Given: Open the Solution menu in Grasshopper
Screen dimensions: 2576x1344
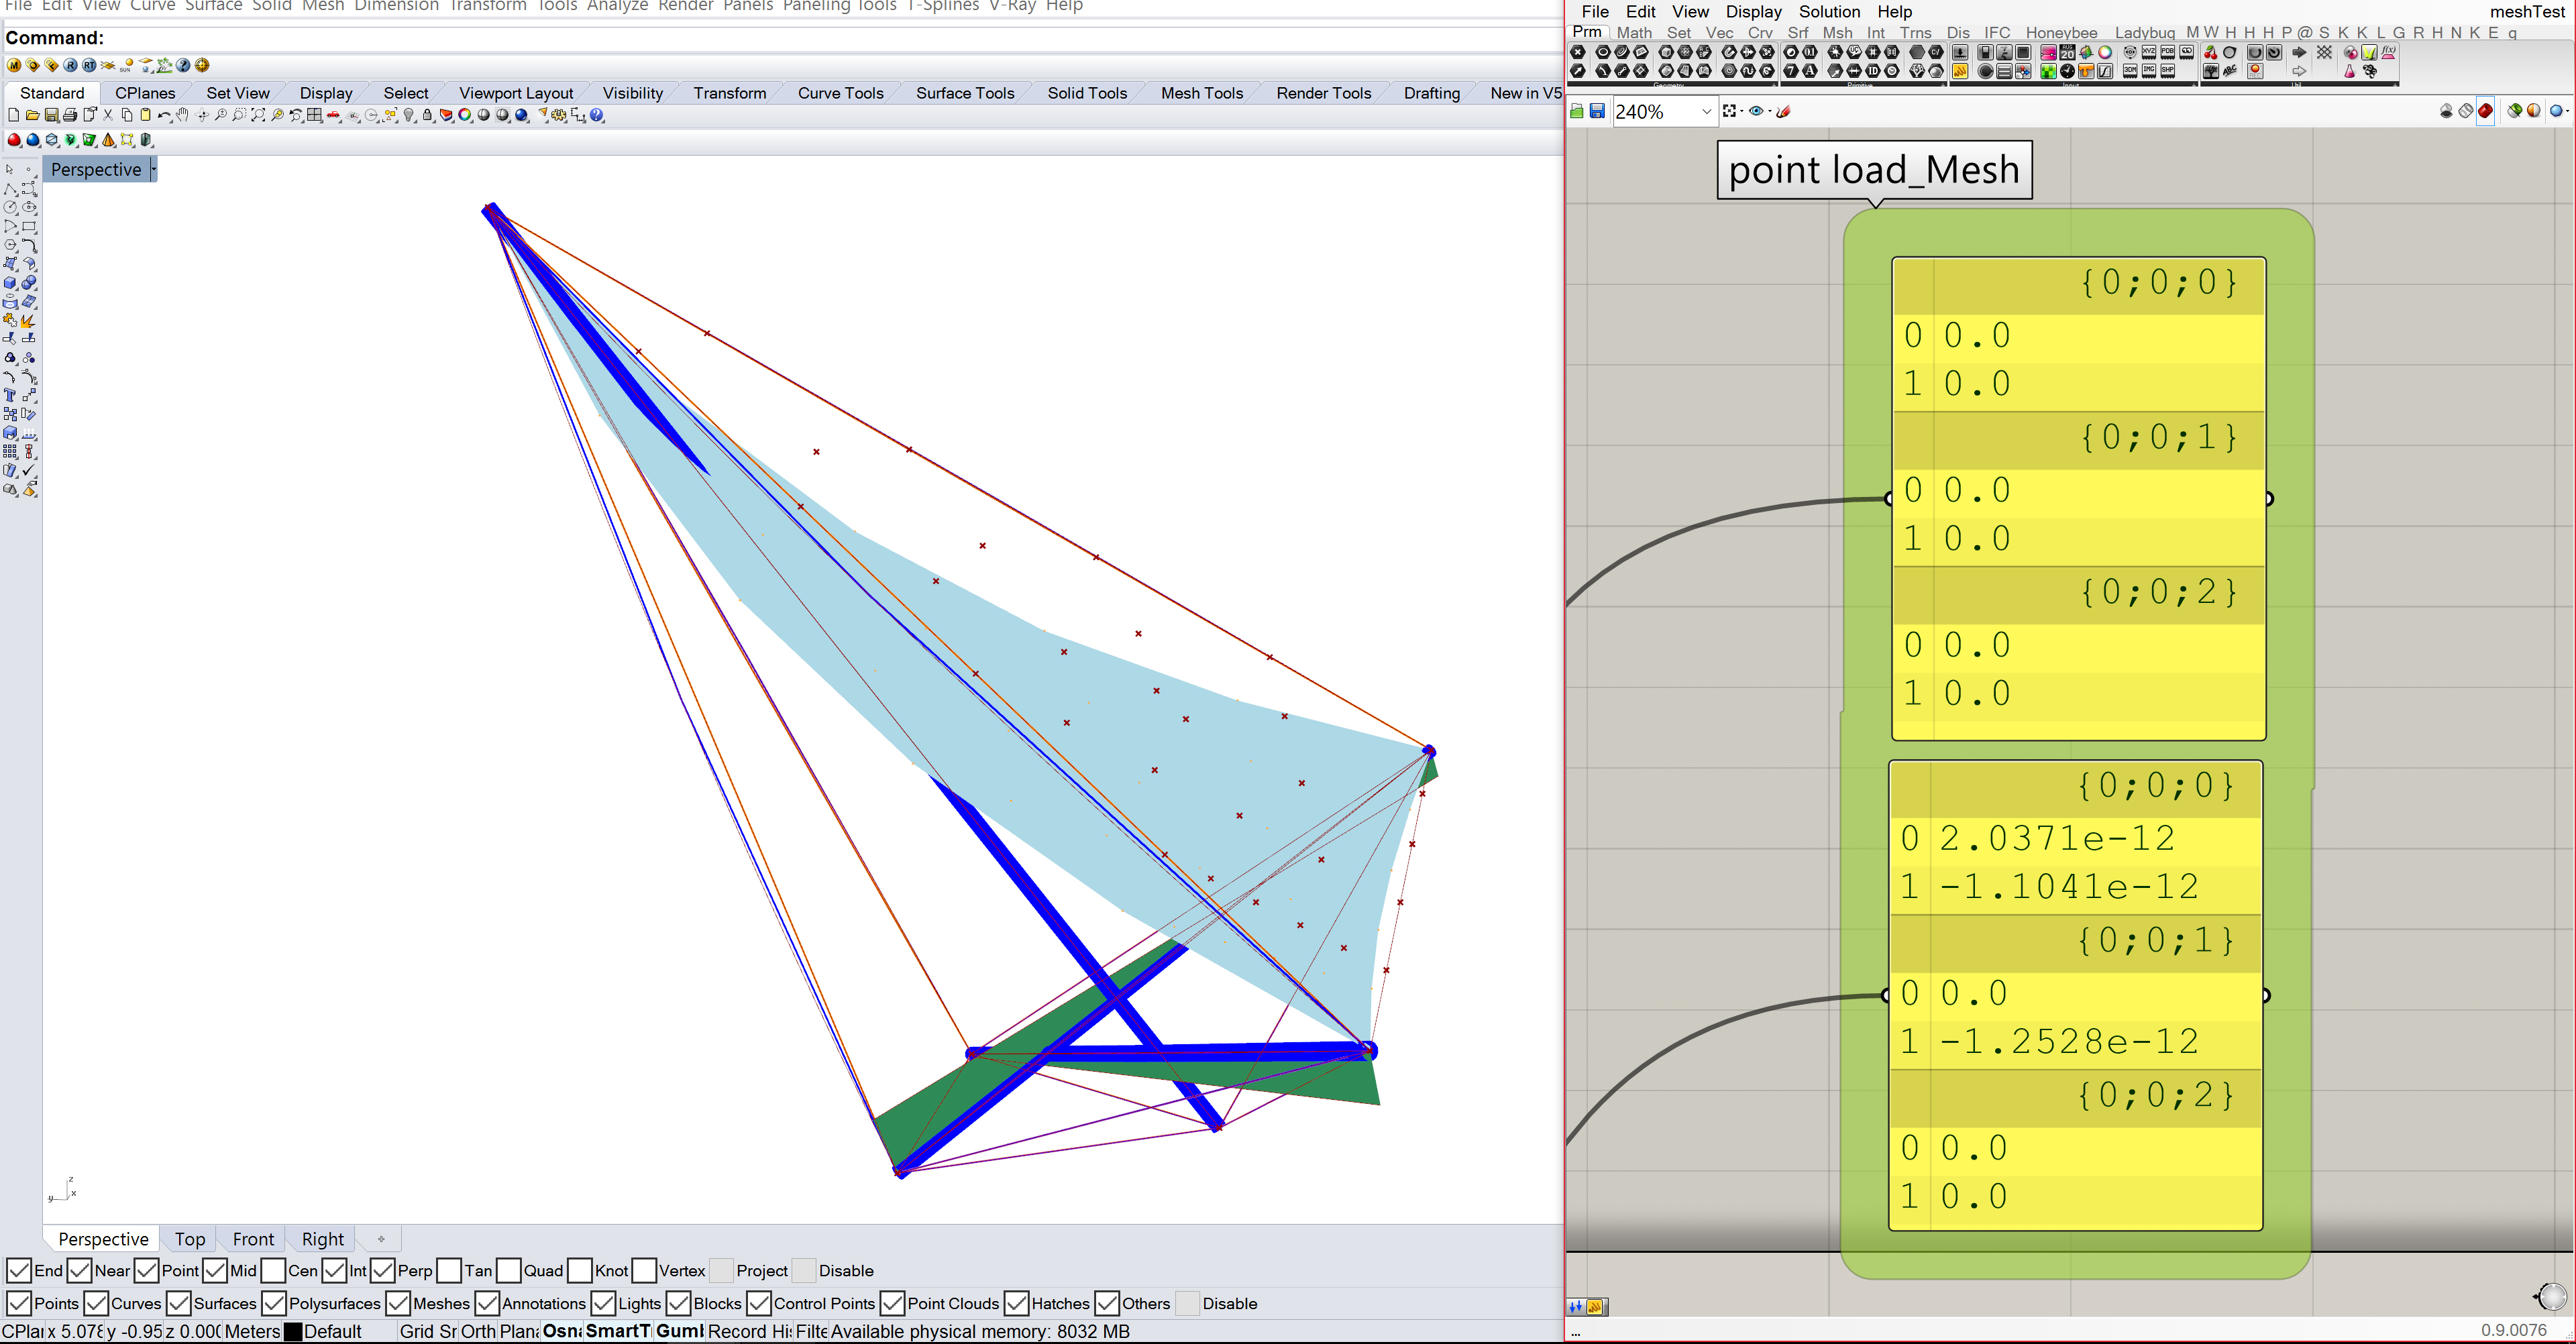Looking at the screenshot, I should tap(1829, 12).
